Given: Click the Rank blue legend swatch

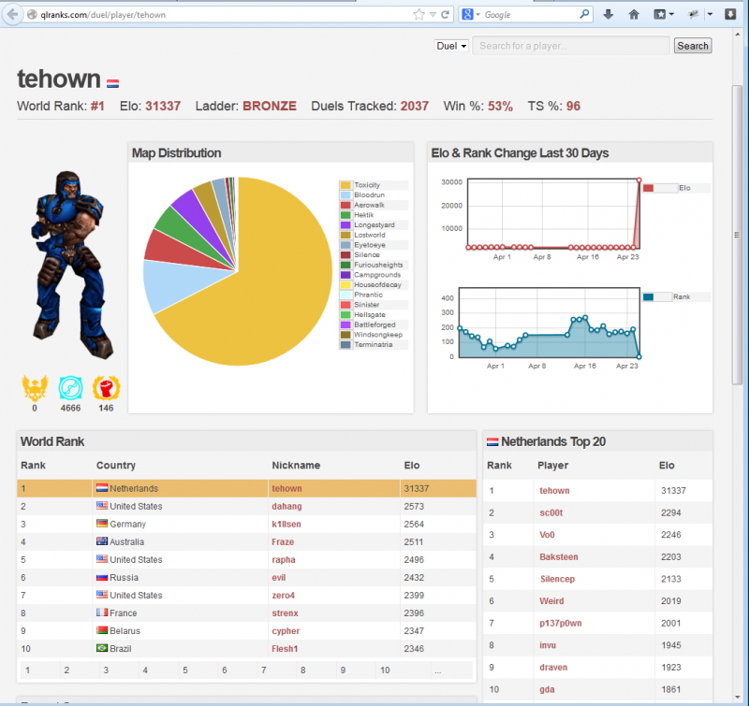Looking at the screenshot, I should click(648, 297).
